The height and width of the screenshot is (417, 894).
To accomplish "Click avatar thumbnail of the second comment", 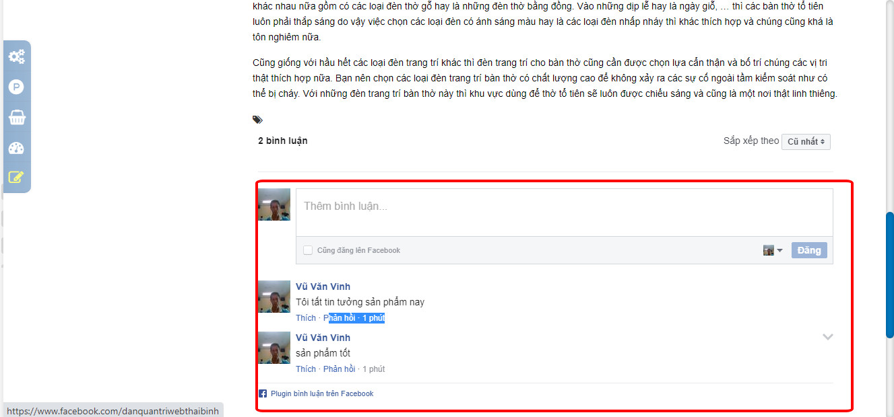I will click(x=274, y=347).
